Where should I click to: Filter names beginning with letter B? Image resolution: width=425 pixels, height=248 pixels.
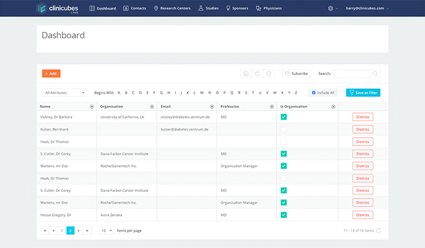(x=126, y=93)
